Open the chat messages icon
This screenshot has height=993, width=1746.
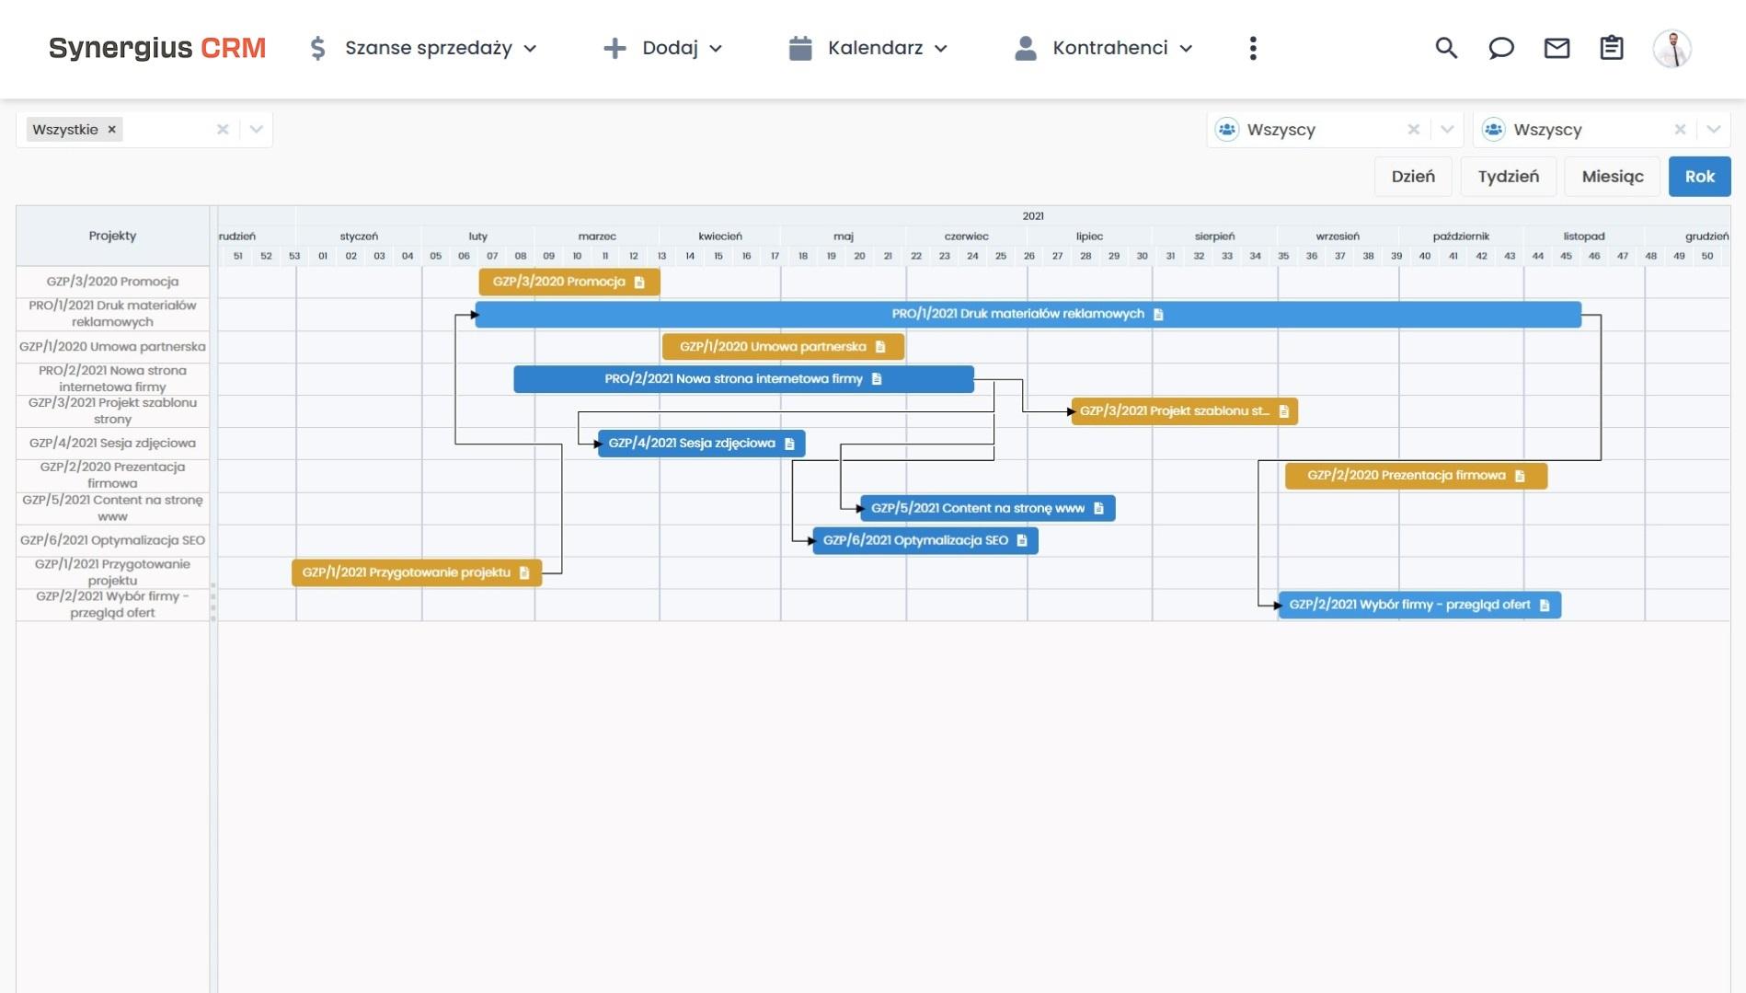[x=1500, y=47]
